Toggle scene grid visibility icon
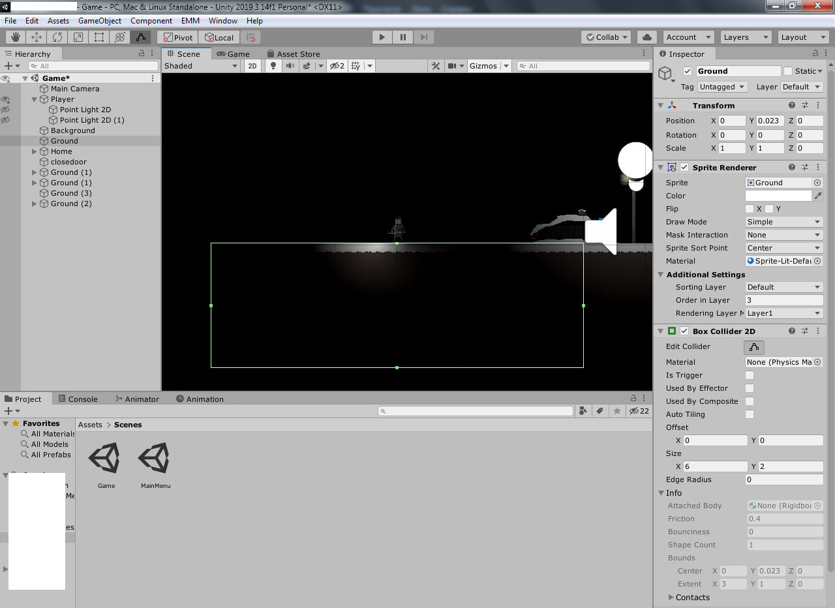Viewport: 835px width, 608px height. point(356,66)
